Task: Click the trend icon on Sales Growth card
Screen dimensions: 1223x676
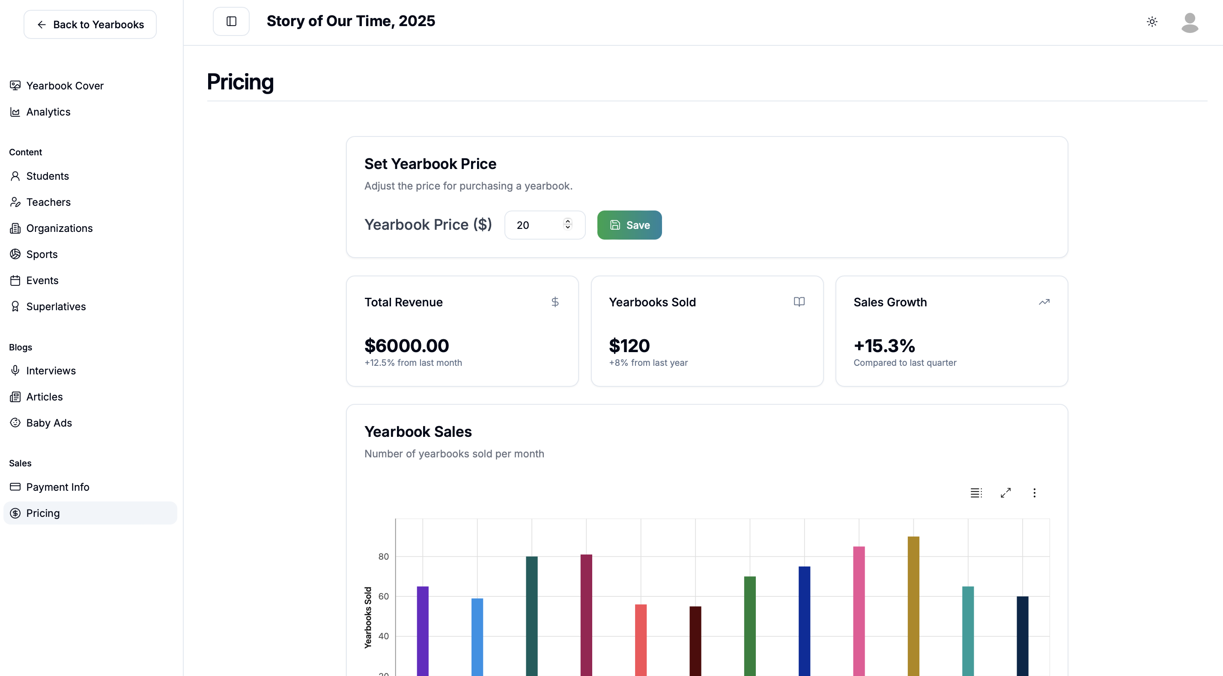Action: pyautogui.click(x=1044, y=302)
